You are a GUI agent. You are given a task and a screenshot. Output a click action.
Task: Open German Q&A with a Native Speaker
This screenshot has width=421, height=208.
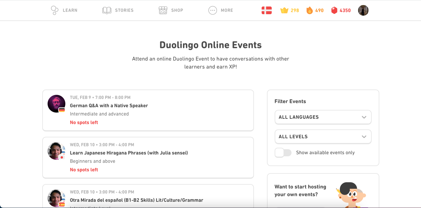[148, 110]
